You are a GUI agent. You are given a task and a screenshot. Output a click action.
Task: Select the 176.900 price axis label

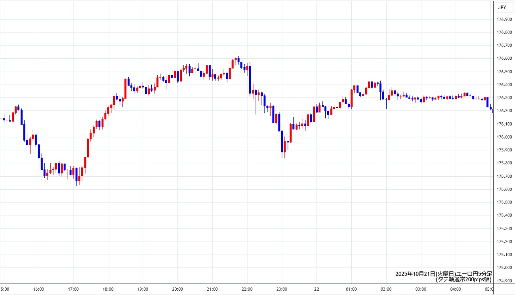click(504, 20)
